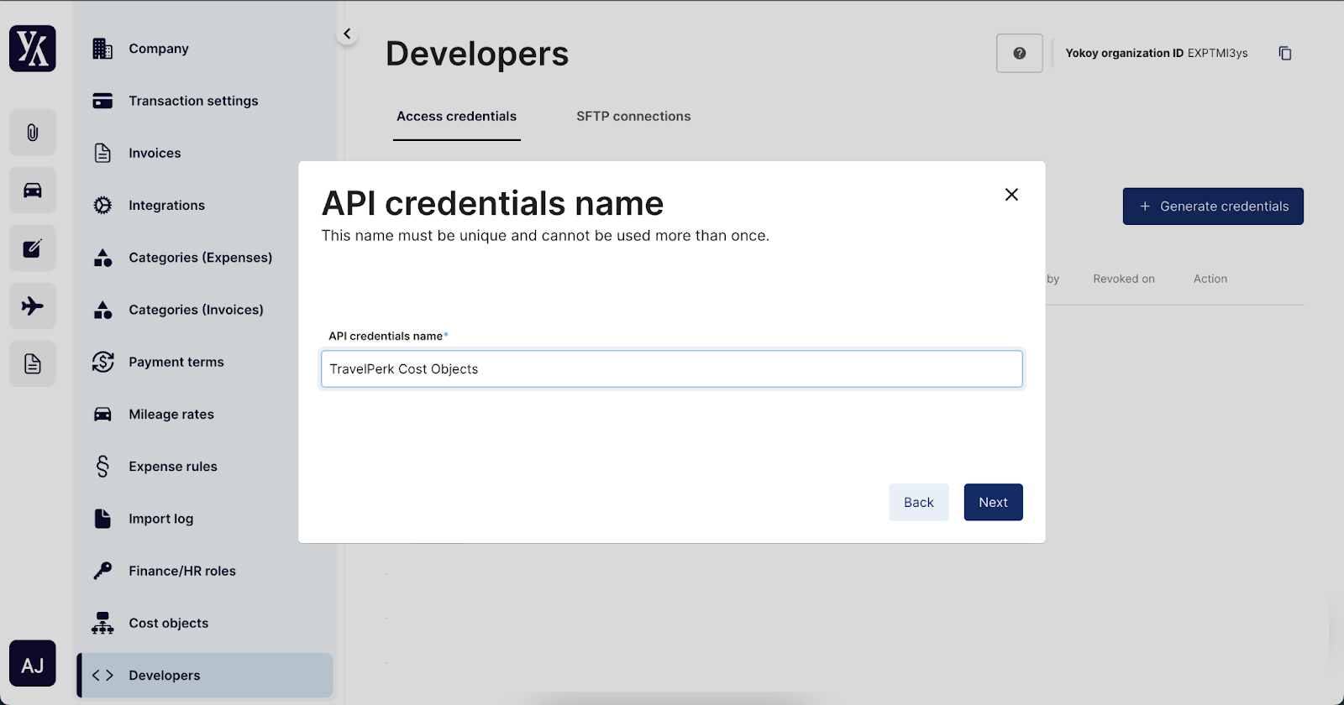Click Back in the dialog
Viewport: 1344px width, 705px height.
pos(919,502)
